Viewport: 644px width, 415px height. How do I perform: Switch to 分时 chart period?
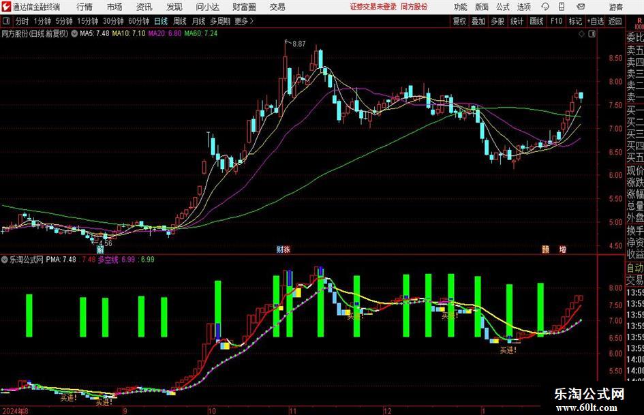click(22, 21)
